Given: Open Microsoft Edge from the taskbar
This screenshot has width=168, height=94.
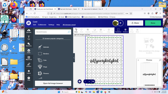Looking at the screenshot, I should pos(101,92).
